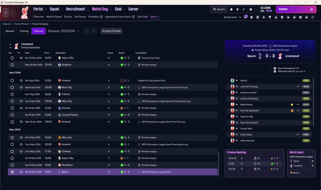Image resolution: width=321 pixels, height=190 pixels.
Task: Click the Liverpool club crest logo
Action: (25, 12)
